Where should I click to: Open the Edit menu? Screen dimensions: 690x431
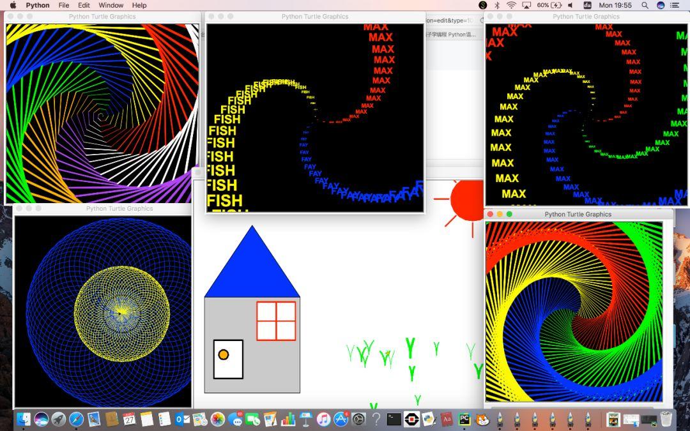[x=84, y=5]
